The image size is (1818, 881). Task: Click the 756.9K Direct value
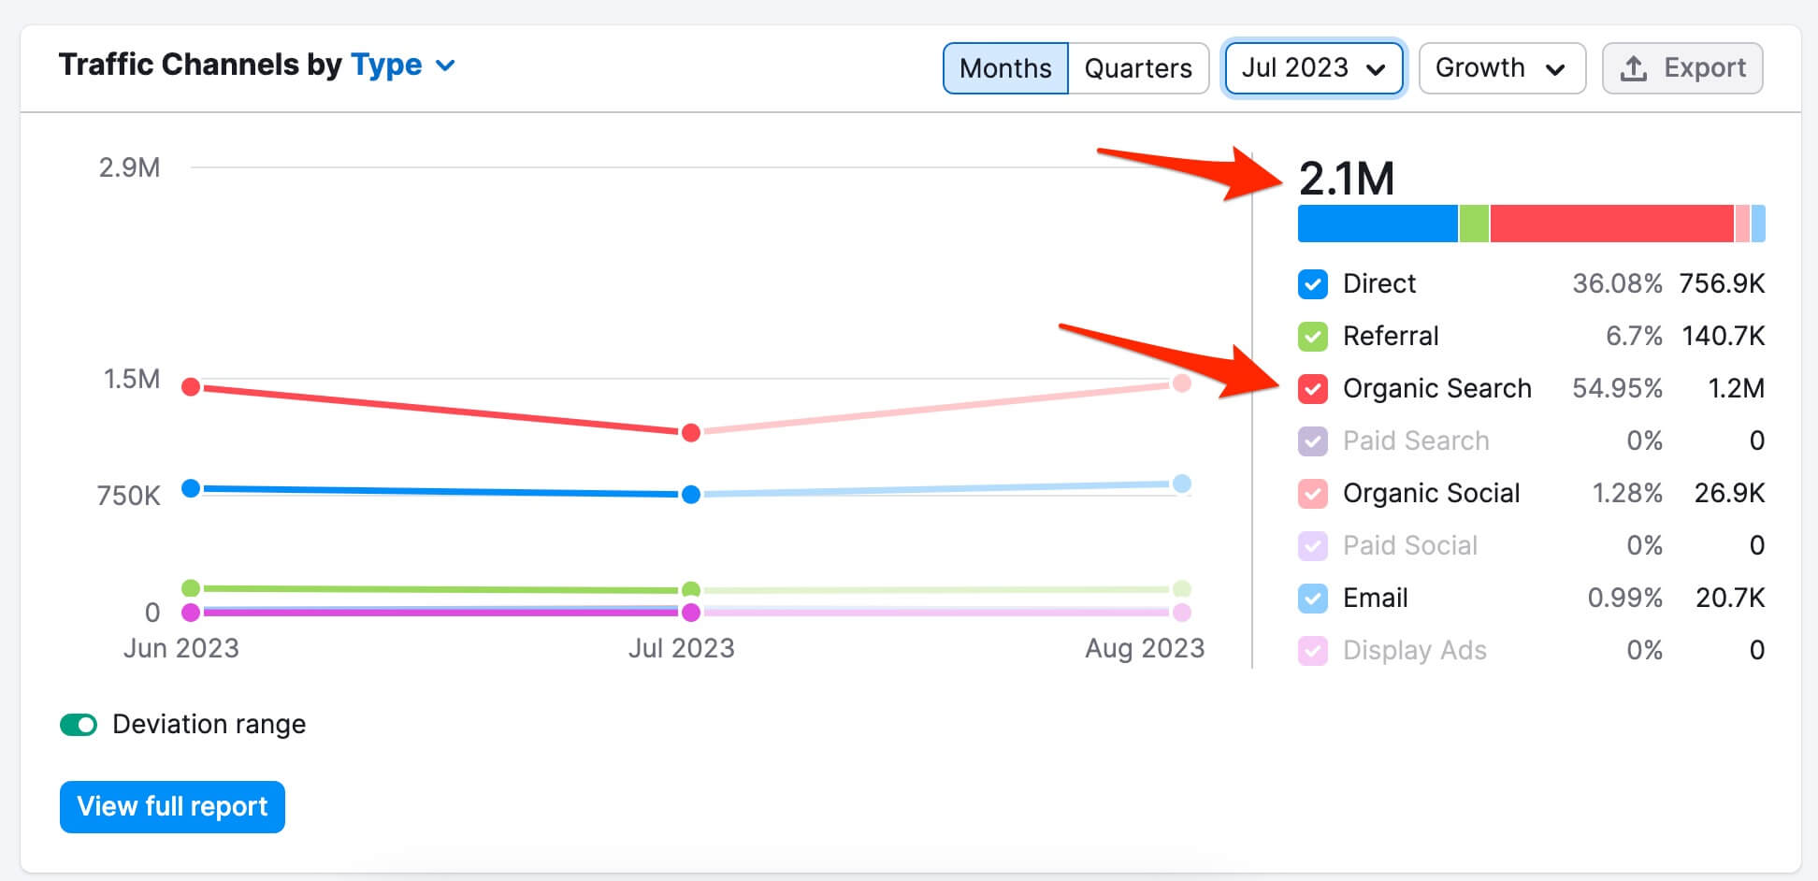[x=1722, y=284]
